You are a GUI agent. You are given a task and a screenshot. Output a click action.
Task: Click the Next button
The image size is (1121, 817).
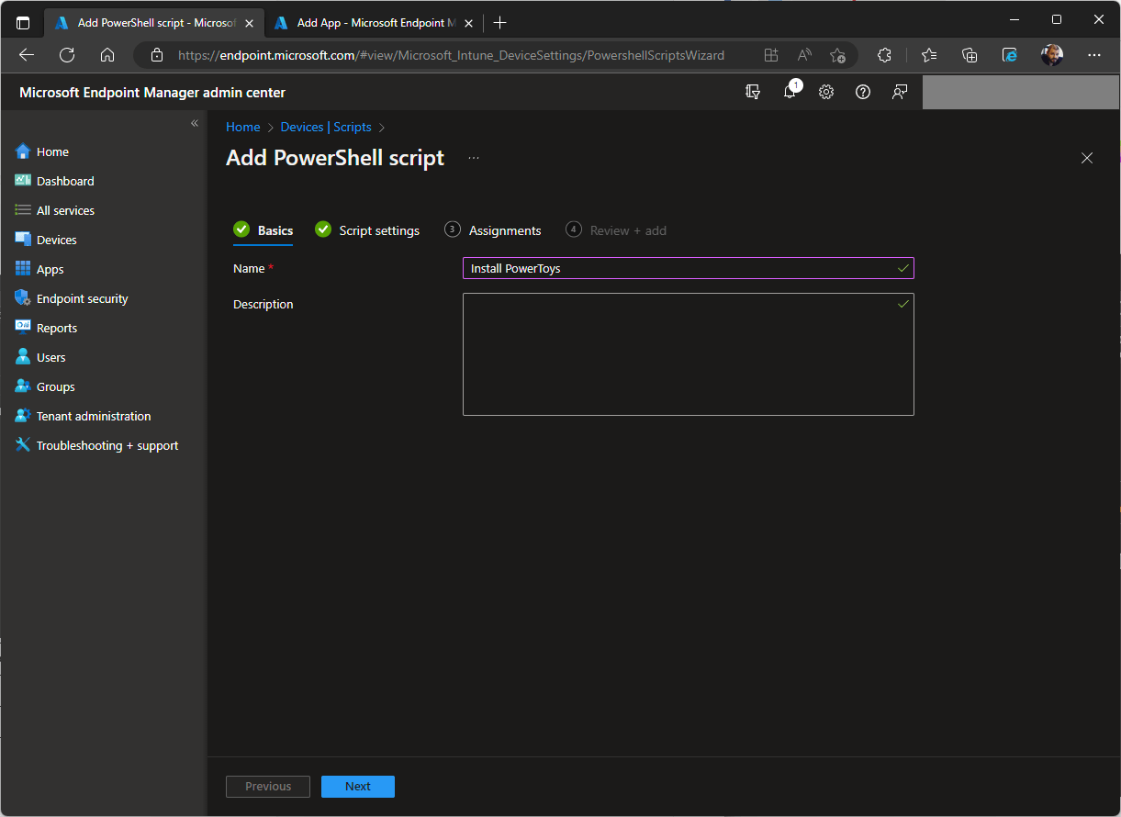358,787
